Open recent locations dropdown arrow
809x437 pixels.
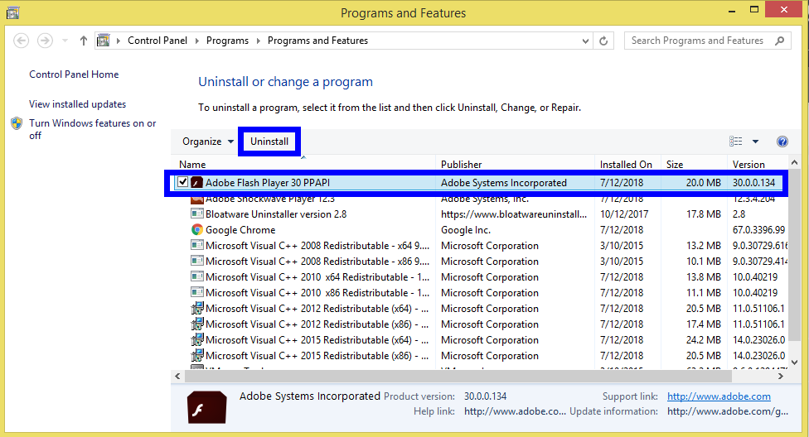(65, 41)
